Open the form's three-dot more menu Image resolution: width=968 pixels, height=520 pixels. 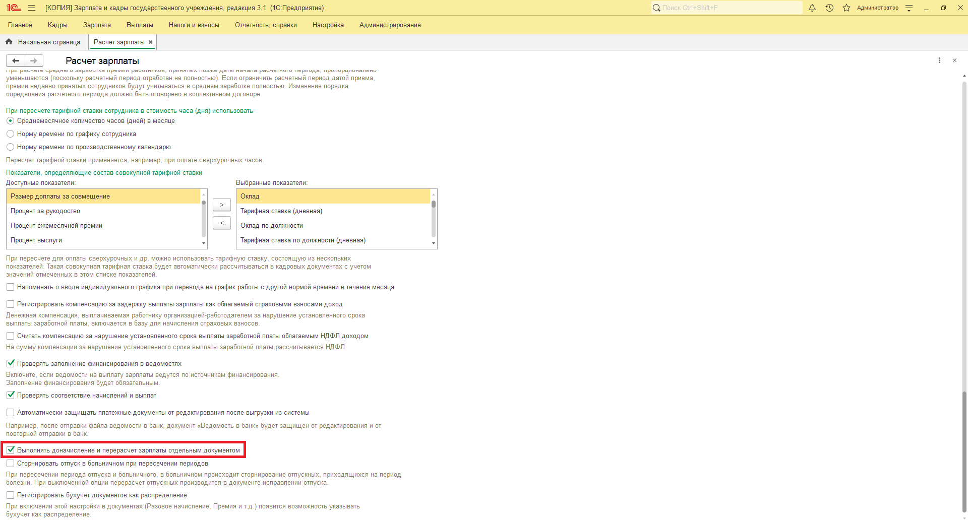939,60
